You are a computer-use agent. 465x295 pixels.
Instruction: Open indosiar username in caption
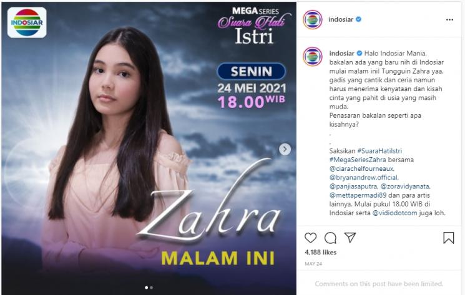pyautogui.click(x=341, y=53)
